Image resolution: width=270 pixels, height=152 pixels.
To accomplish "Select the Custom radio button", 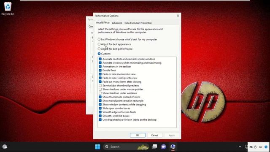I will point(99,54).
